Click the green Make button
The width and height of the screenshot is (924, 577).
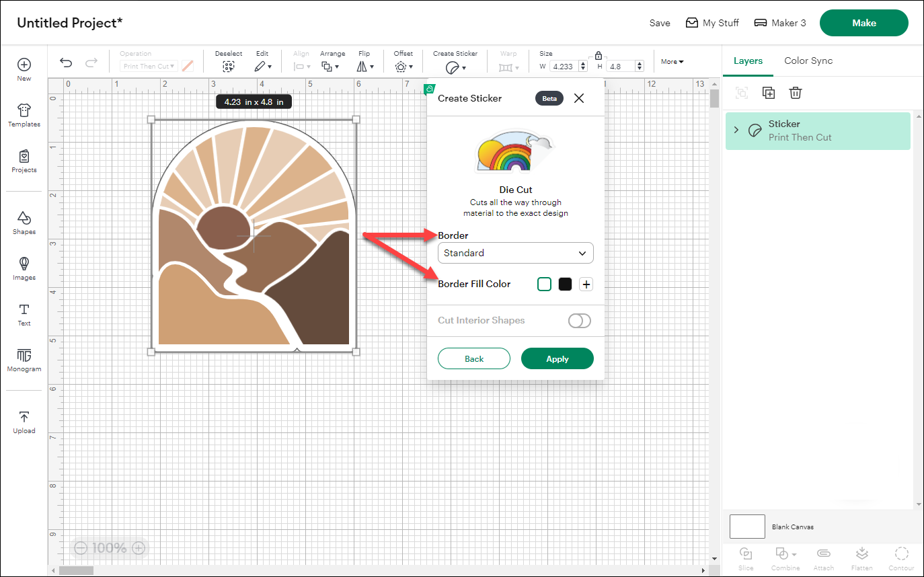pyautogui.click(x=863, y=23)
